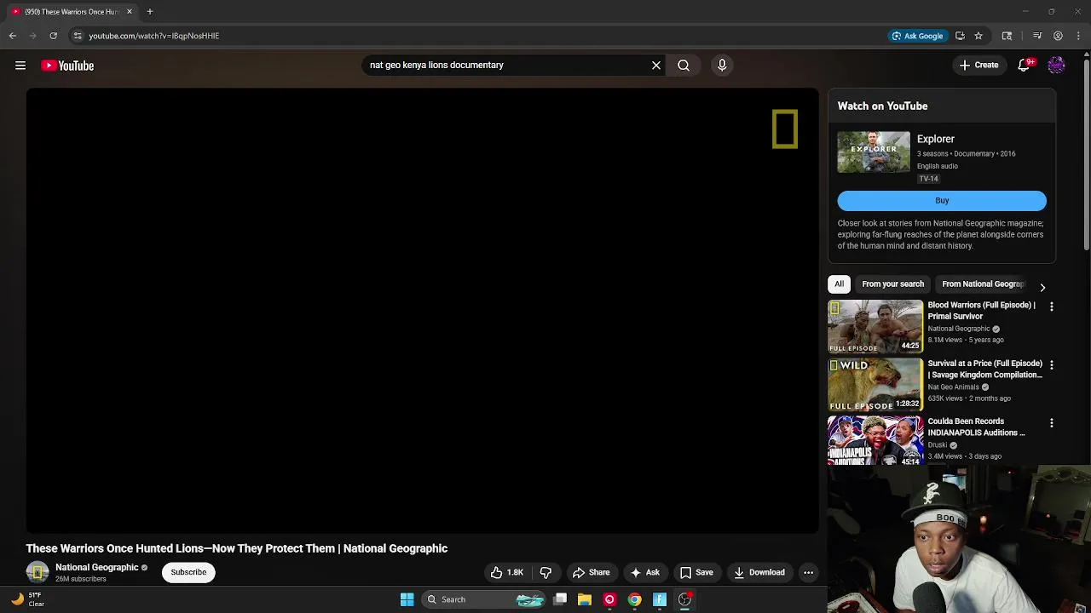Open the Ask assistant for this video

[644, 572]
